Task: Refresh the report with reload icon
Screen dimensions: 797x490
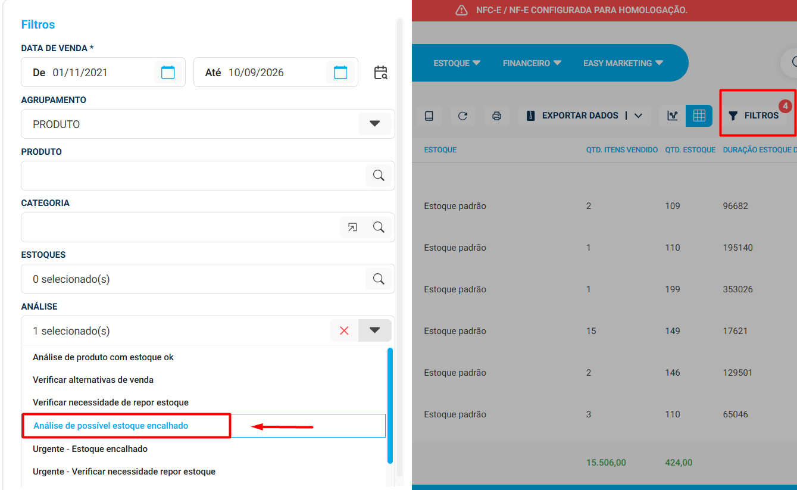Action: click(x=462, y=116)
